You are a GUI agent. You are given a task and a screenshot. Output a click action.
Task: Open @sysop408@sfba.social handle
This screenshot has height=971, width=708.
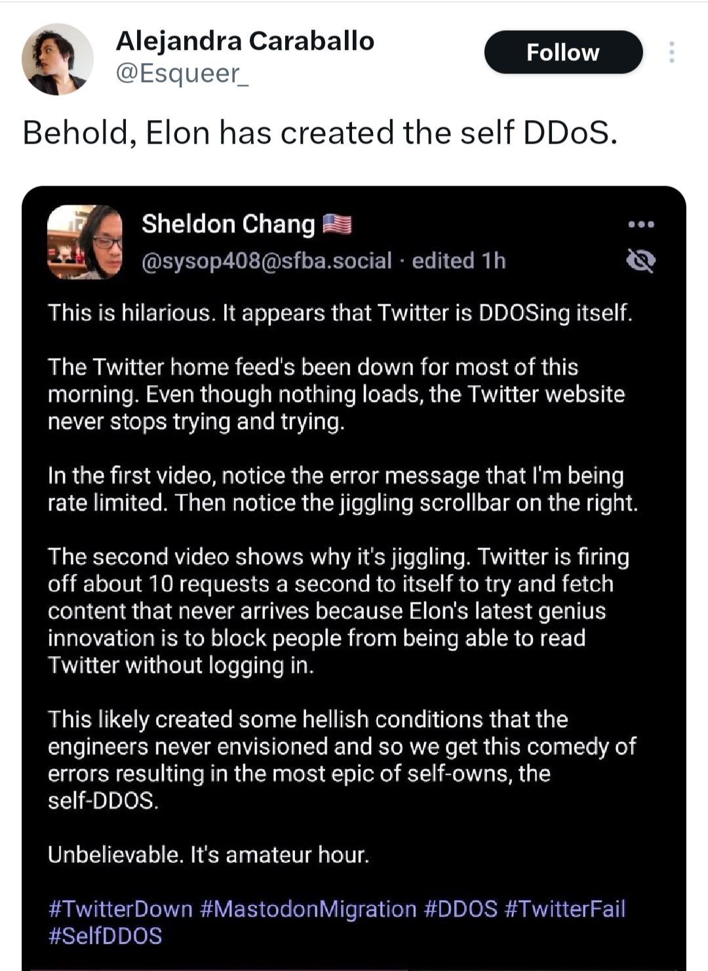coord(267,261)
